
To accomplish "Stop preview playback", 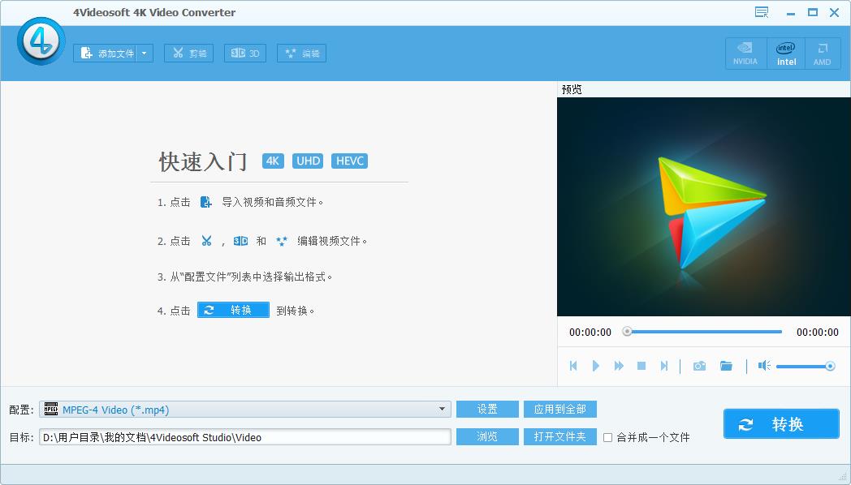I will click(x=641, y=367).
